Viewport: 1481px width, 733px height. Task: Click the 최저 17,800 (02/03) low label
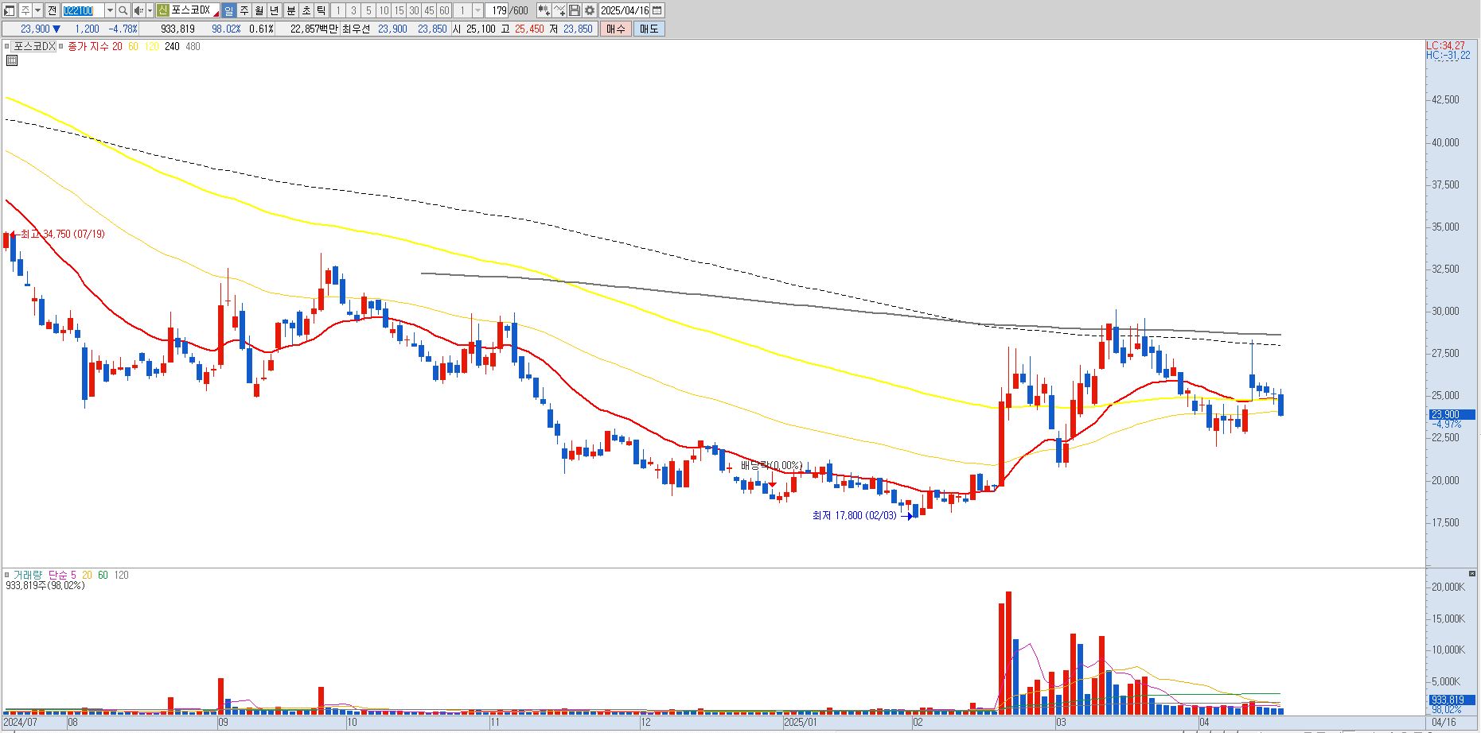point(854,515)
